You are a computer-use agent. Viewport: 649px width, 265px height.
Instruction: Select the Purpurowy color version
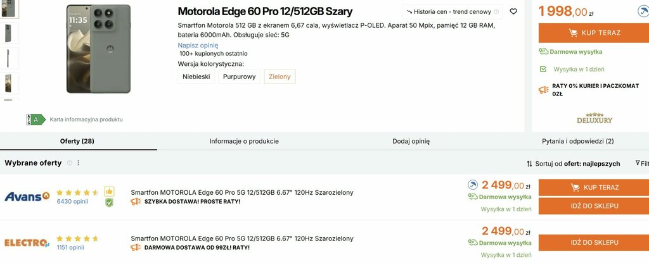[x=239, y=77]
